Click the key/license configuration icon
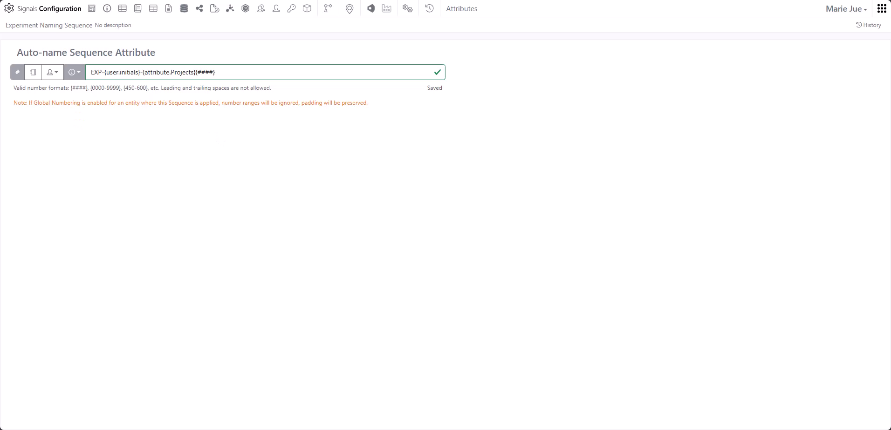 pyautogui.click(x=291, y=8)
